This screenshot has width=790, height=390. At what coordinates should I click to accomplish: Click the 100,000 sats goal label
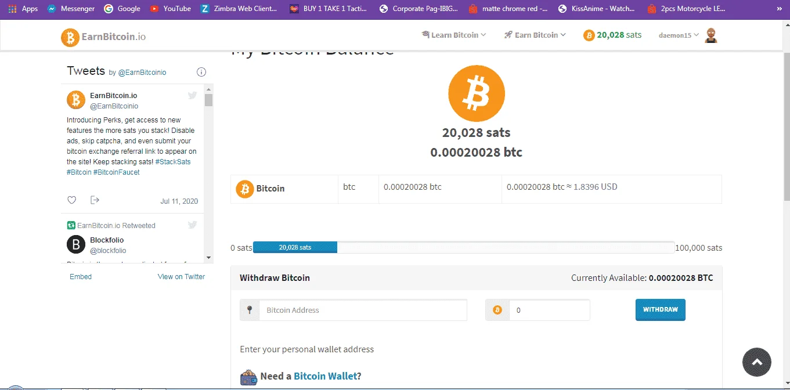tap(699, 248)
